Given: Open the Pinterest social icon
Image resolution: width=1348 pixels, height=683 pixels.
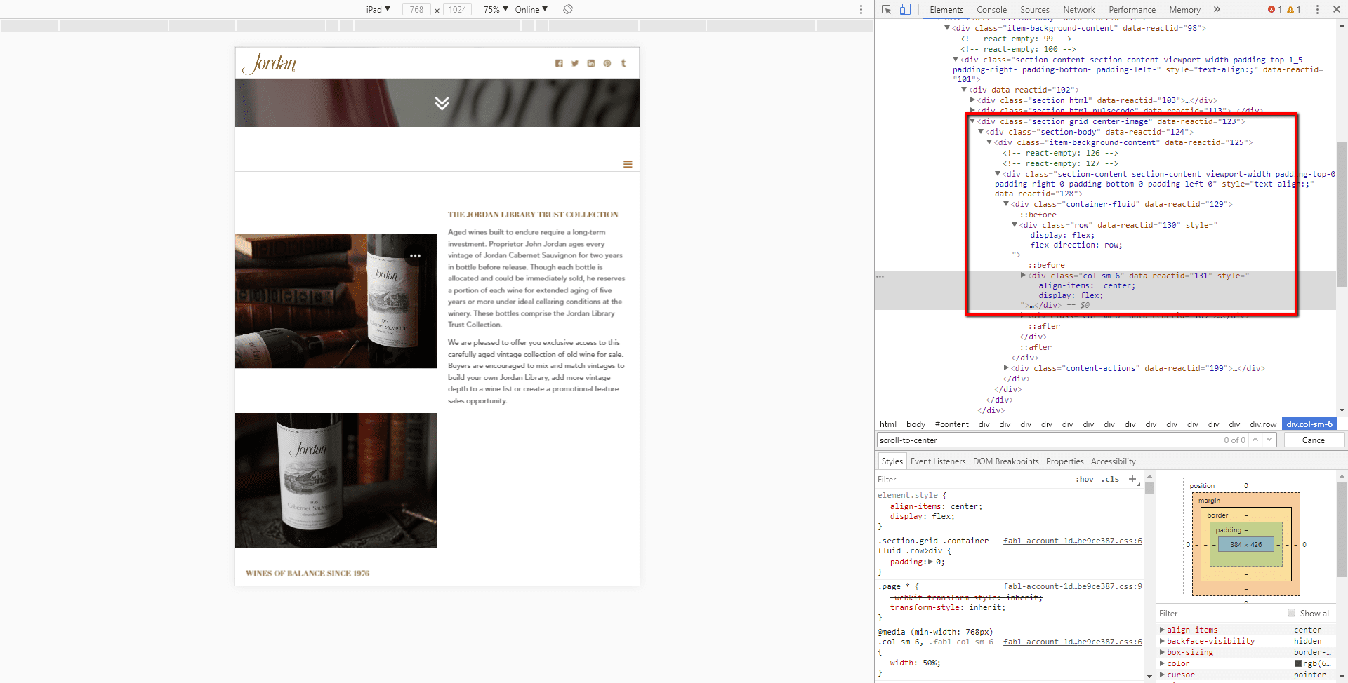Looking at the screenshot, I should click(x=607, y=63).
